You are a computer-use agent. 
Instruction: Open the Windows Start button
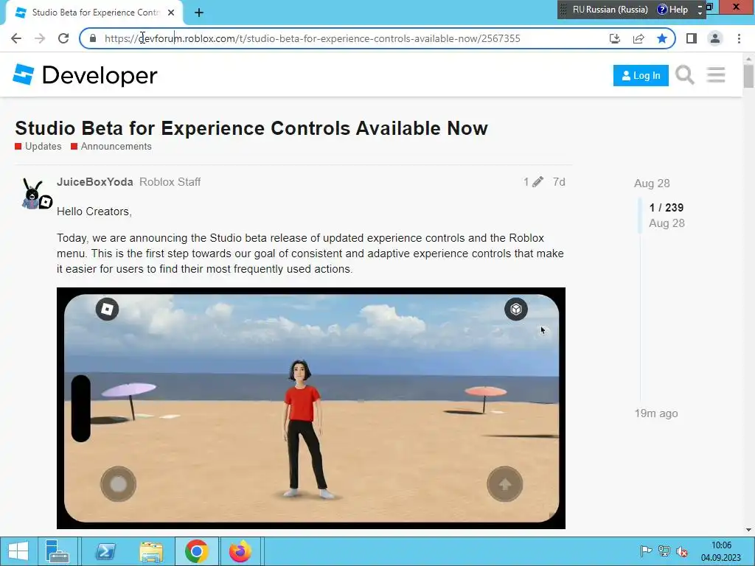point(18,551)
